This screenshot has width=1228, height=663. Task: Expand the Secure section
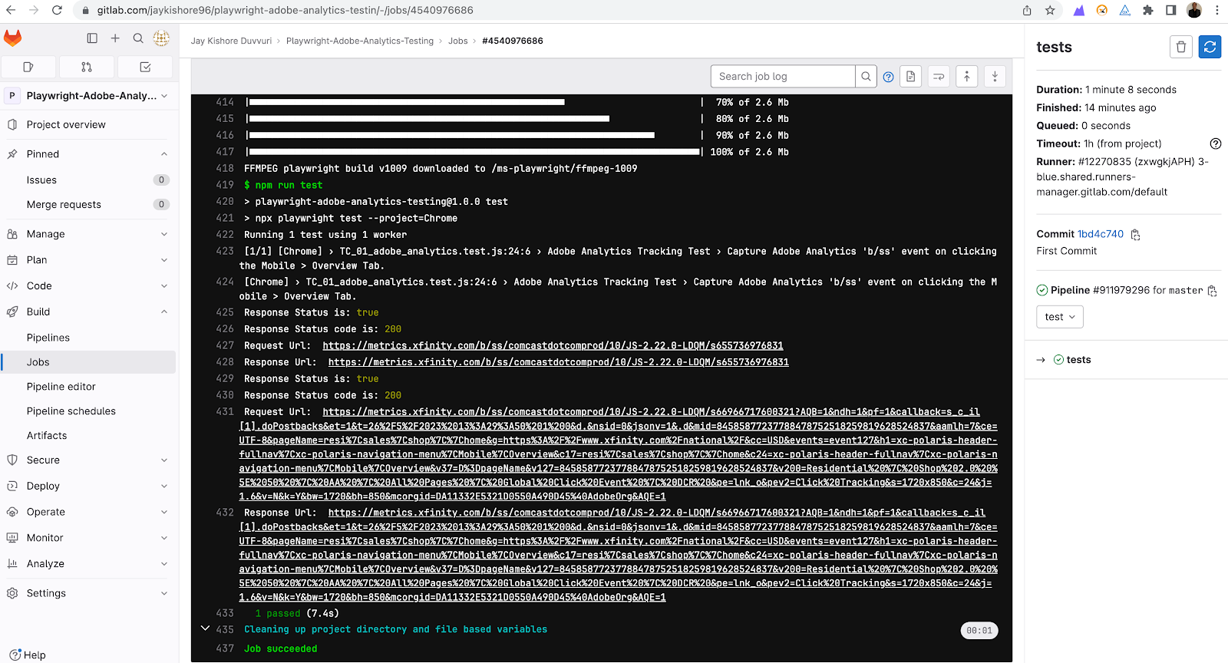(89, 460)
